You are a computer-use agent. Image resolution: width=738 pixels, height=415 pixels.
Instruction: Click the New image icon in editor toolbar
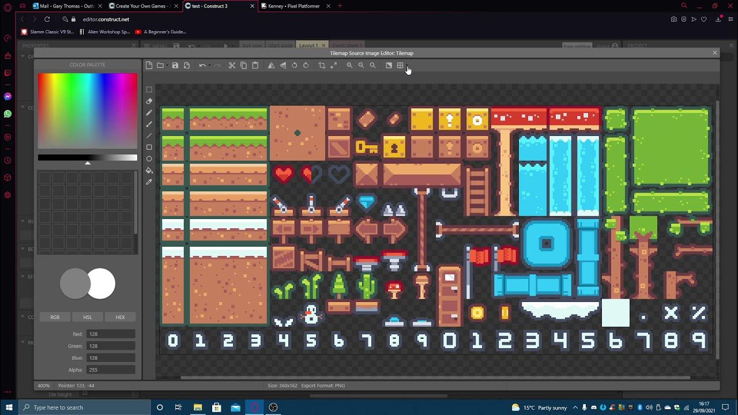(149, 66)
